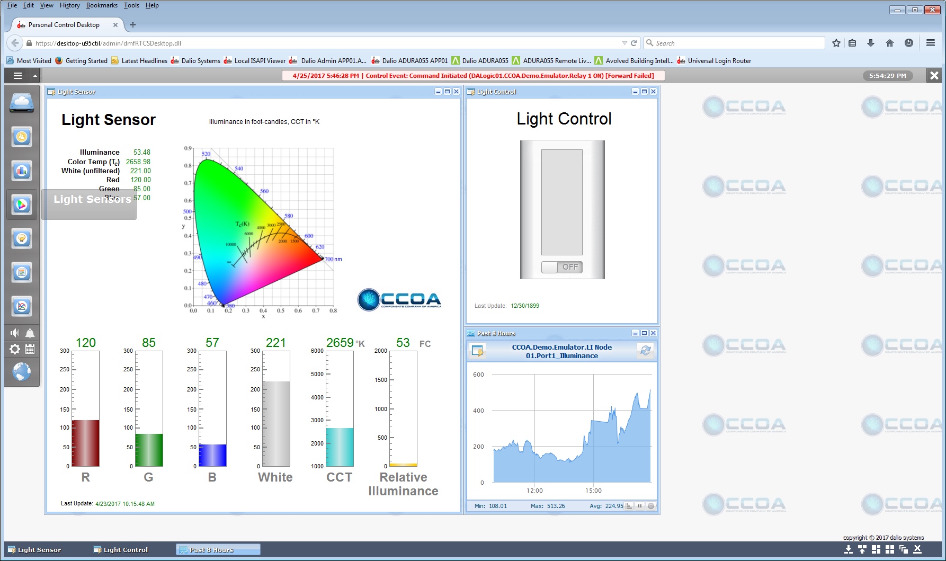
Task: Reload the page
Action: [x=633, y=43]
